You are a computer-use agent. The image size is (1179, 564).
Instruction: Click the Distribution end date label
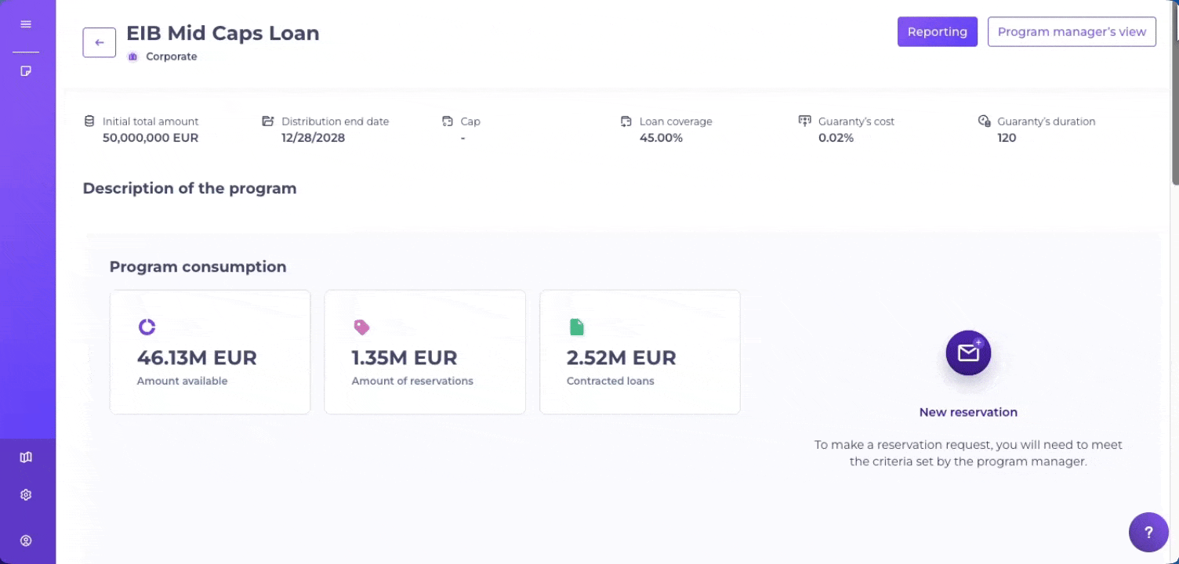pyautogui.click(x=336, y=121)
